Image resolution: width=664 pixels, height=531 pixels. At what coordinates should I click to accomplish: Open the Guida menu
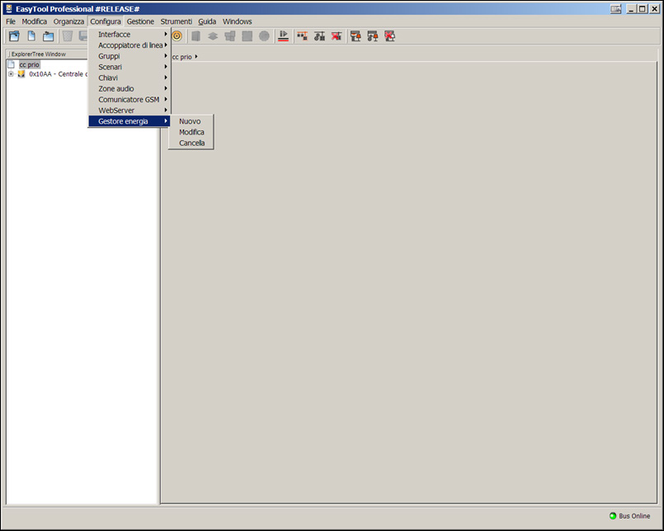207,21
